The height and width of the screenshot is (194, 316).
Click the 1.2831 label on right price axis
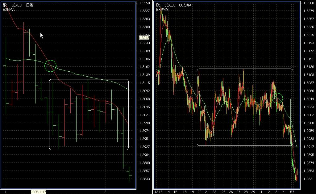coord(309,179)
